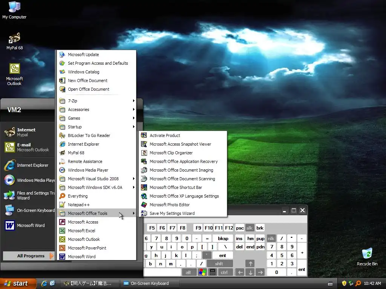The height and width of the screenshot is (289, 386).
Task: Click the start button
Action: click(18, 283)
